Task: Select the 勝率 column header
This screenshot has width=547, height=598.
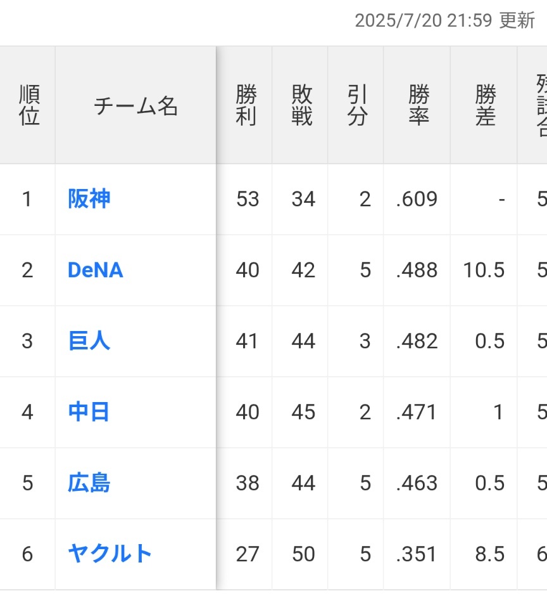Action: [x=418, y=105]
